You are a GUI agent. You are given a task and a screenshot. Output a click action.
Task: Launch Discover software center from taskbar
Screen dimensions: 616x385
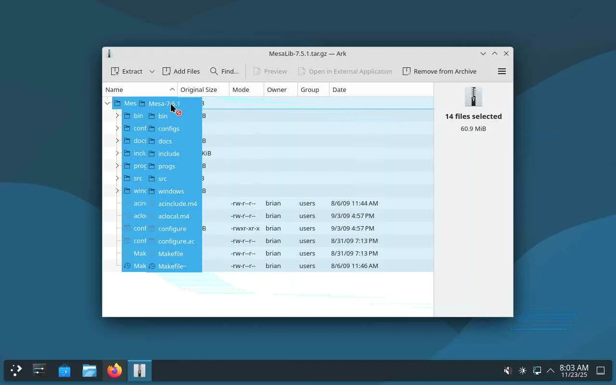pos(64,371)
